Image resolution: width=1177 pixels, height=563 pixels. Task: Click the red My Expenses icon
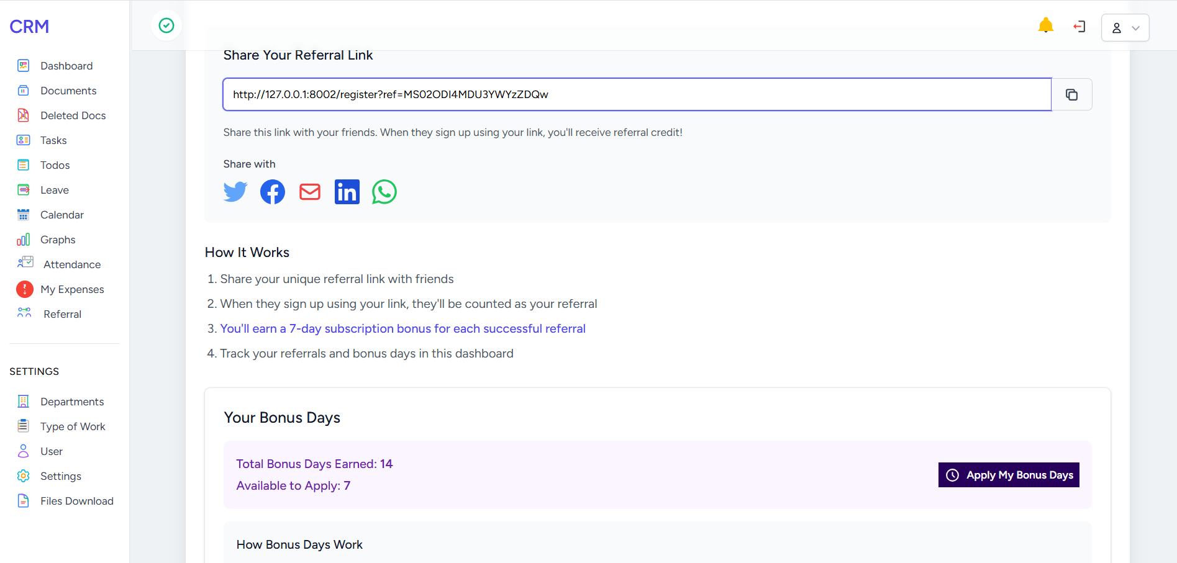coord(25,289)
